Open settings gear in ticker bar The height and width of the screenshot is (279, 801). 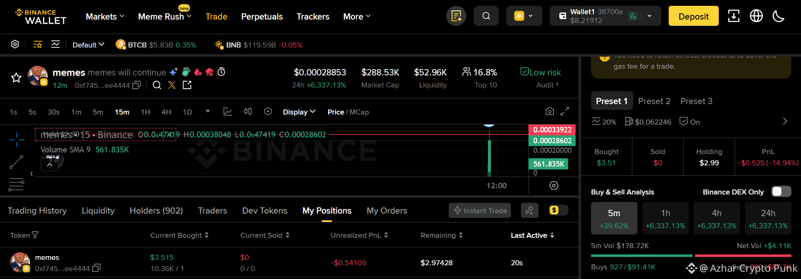(x=15, y=45)
